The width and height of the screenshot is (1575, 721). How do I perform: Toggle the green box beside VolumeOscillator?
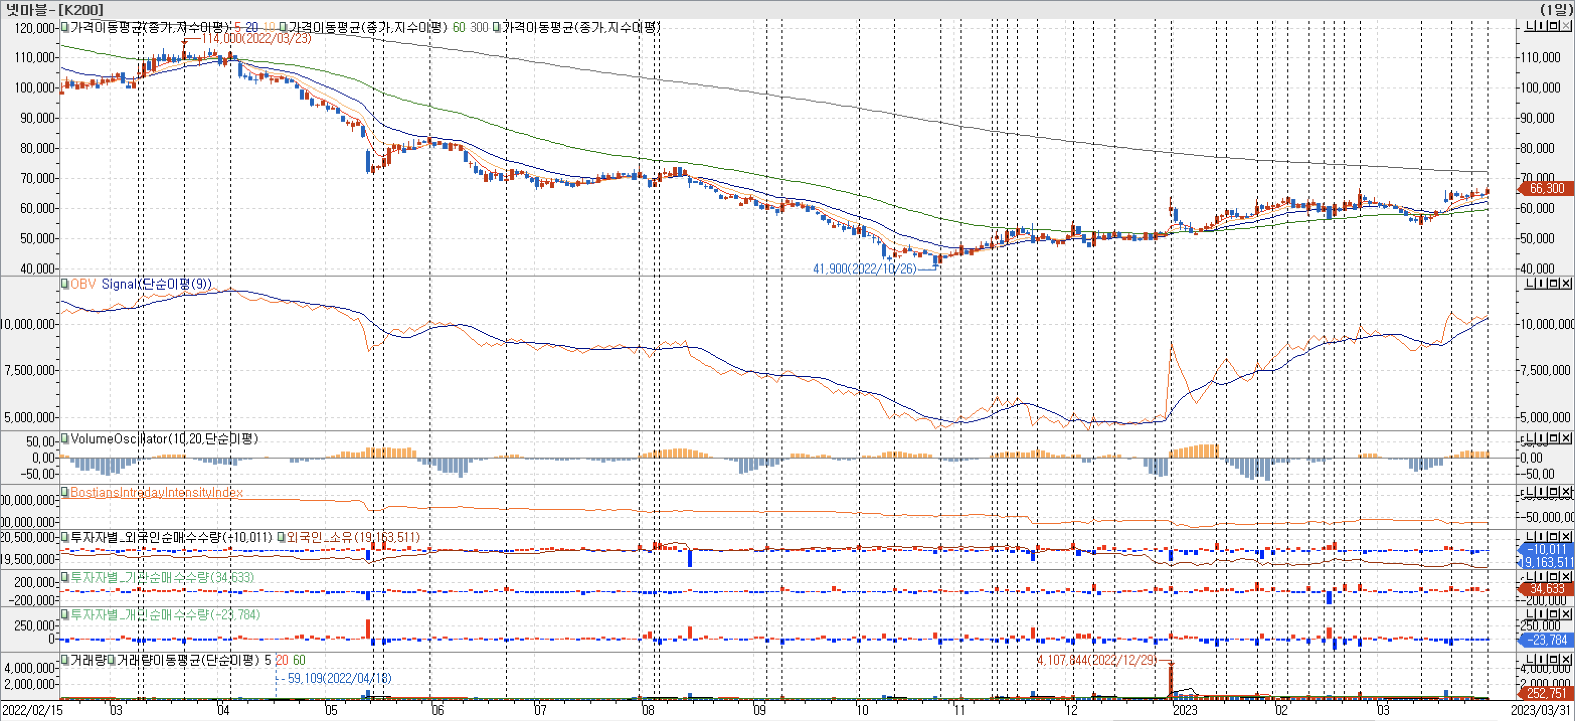coord(65,438)
